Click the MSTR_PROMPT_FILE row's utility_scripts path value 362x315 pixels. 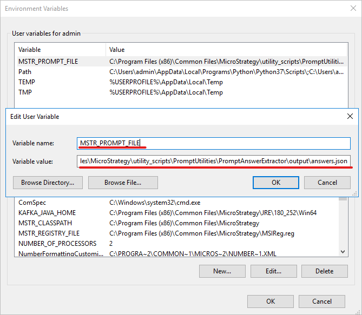pyautogui.click(x=227, y=62)
